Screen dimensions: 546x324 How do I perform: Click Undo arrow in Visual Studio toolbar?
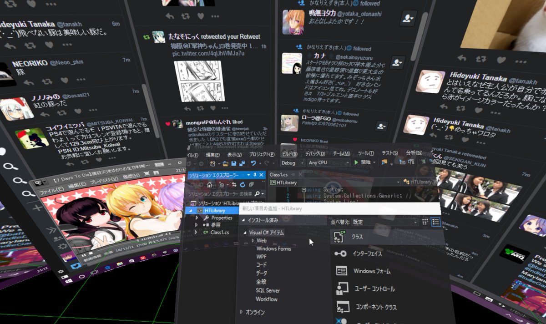(x=253, y=163)
